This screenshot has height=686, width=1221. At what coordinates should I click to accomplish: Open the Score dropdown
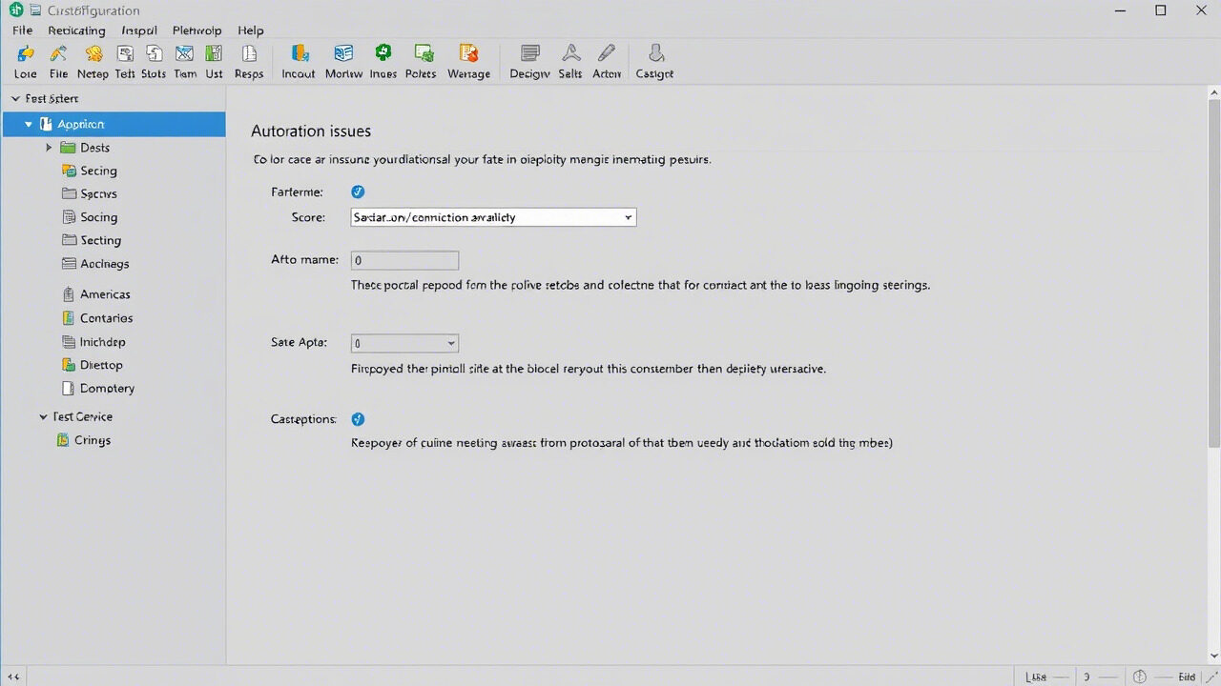494,217
